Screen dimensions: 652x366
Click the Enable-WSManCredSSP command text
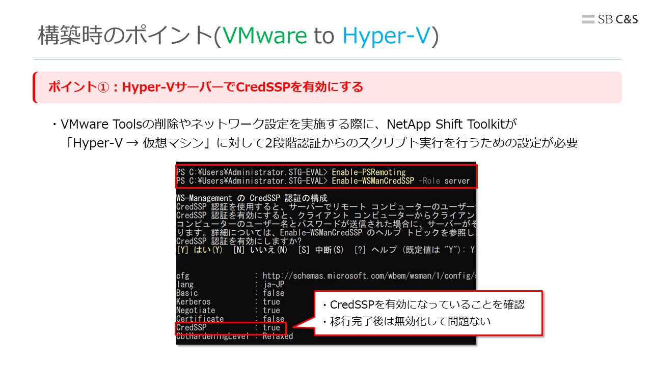pos(372,181)
